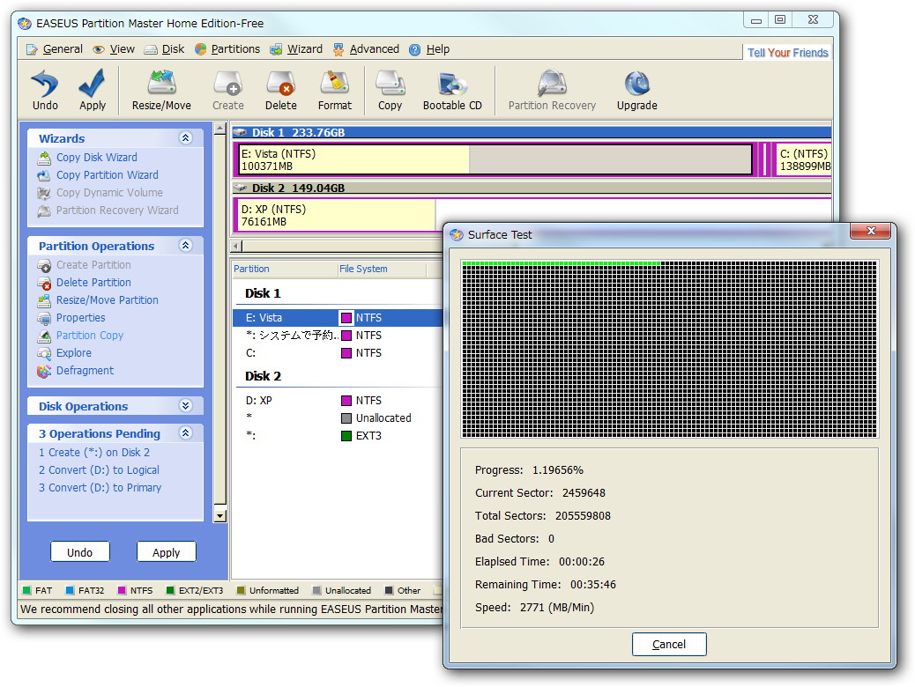
Task: Click the Undo toolbar icon
Action: point(44,88)
